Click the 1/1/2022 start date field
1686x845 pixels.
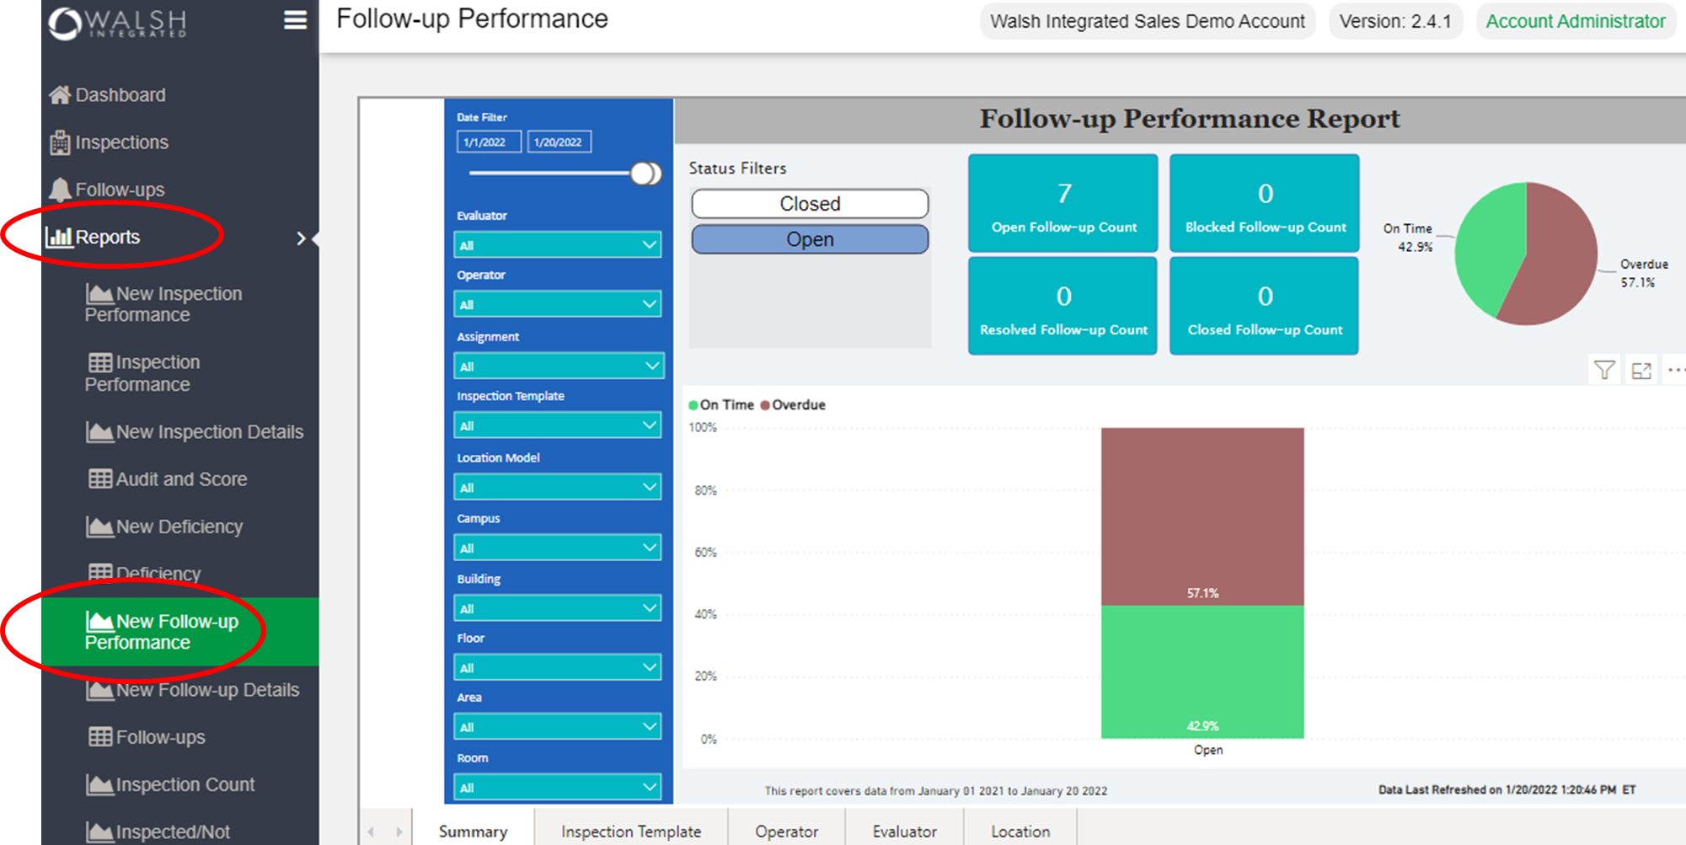click(489, 142)
